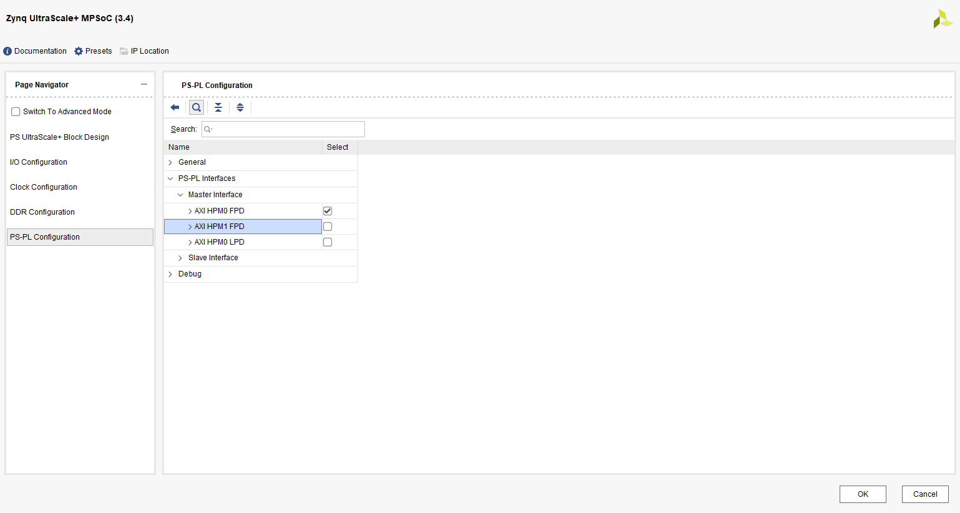Screen dimensions: 960x513
Task: Select the AXI HPM0 LPD row text
Action: [x=220, y=242]
